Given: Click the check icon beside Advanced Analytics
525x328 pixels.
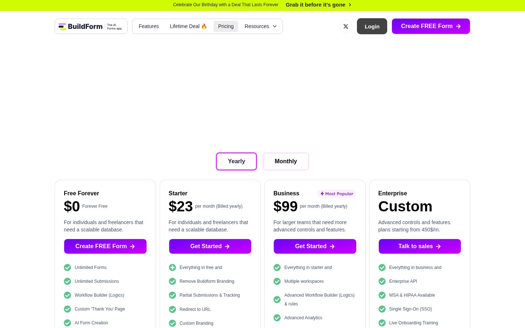Looking at the screenshot, I should click(277, 318).
